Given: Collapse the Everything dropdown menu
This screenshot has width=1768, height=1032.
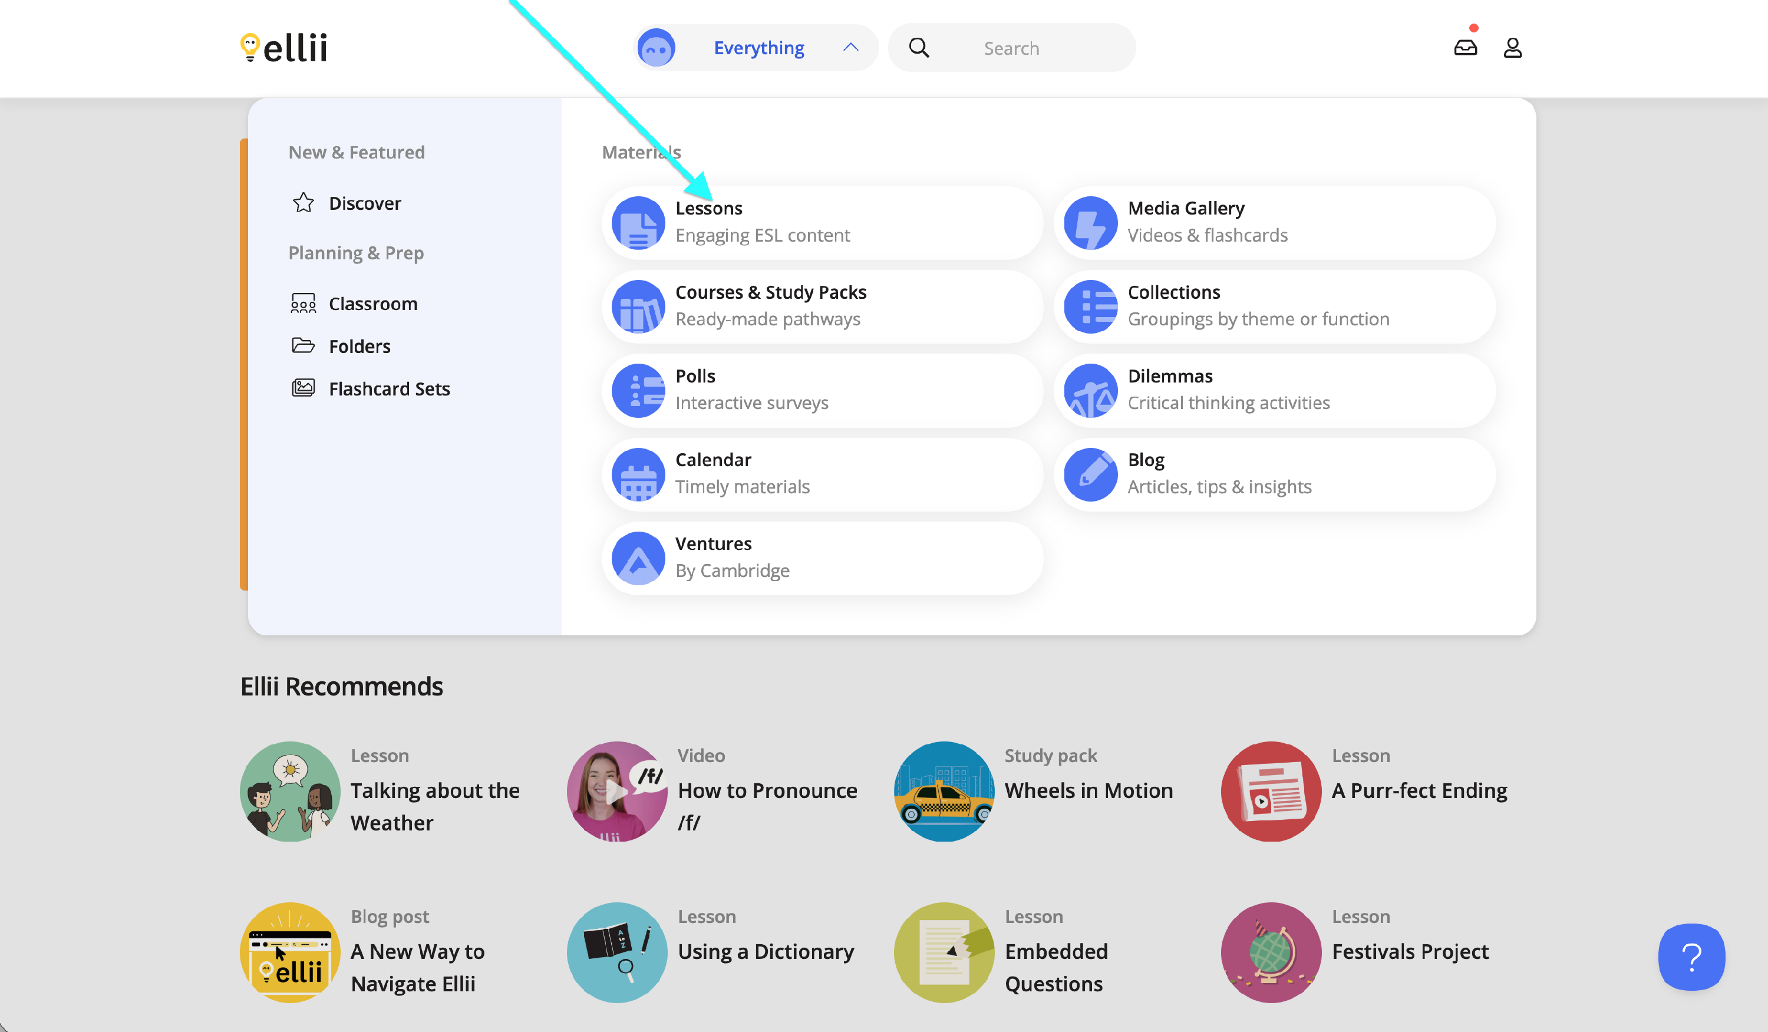Looking at the screenshot, I should [x=758, y=48].
